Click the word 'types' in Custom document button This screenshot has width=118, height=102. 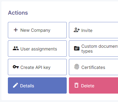(87, 51)
